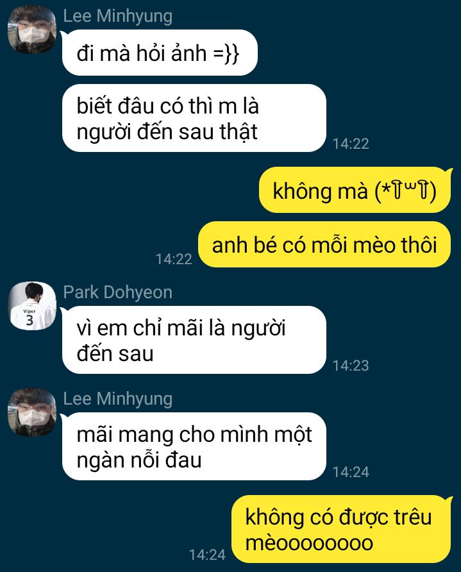461x572 pixels.
Task: Tap the Park Dohyeon sender name
Action: pyautogui.click(x=117, y=292)
